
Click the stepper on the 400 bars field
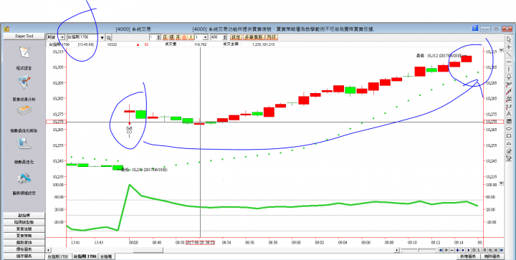(225, 37)
